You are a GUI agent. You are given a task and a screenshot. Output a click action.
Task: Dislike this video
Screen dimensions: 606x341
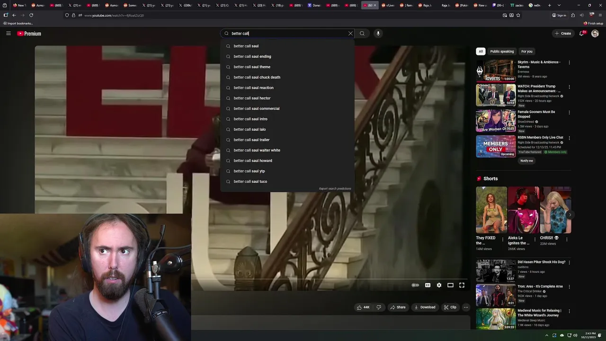click(378, 307)
